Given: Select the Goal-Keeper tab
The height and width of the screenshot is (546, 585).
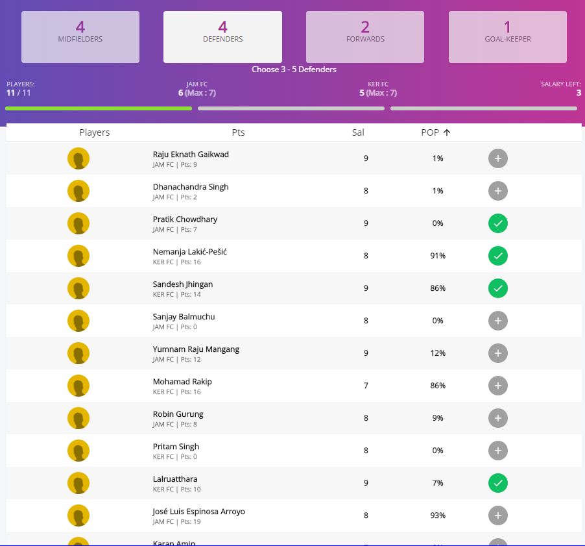Looking at the screenshot, I should coord(507,37).
